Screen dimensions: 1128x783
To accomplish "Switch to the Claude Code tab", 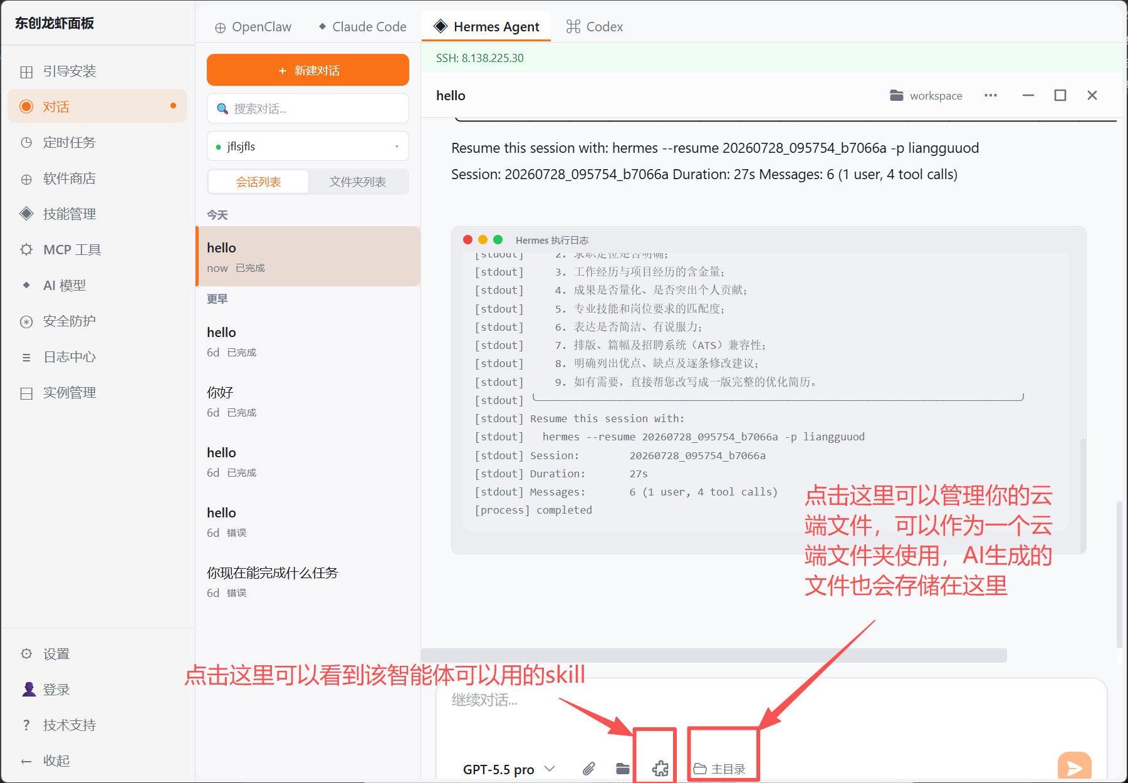I will (x=363, y=27).
